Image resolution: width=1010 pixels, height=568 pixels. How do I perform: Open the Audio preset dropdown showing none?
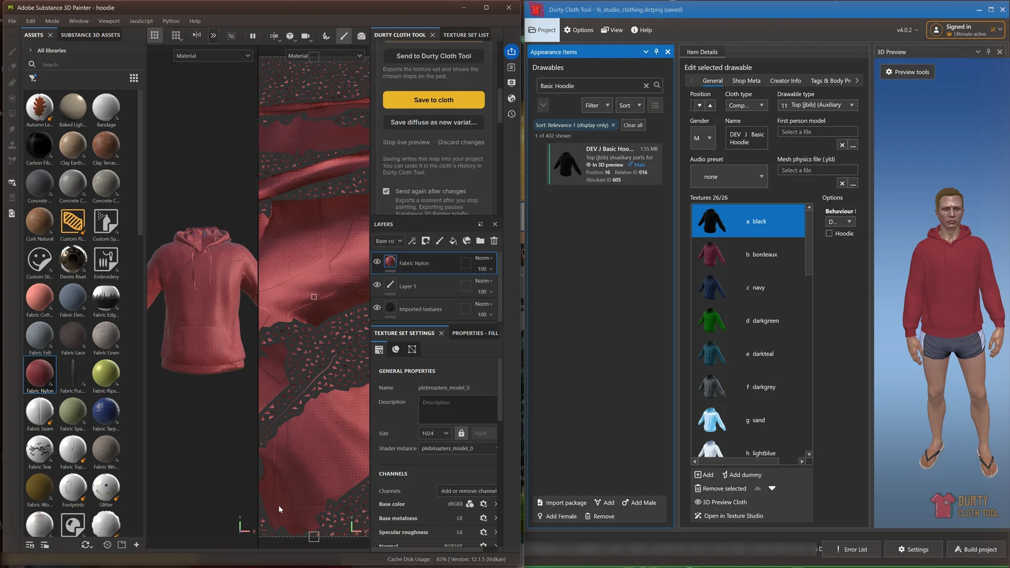click(x=728, y=177)
